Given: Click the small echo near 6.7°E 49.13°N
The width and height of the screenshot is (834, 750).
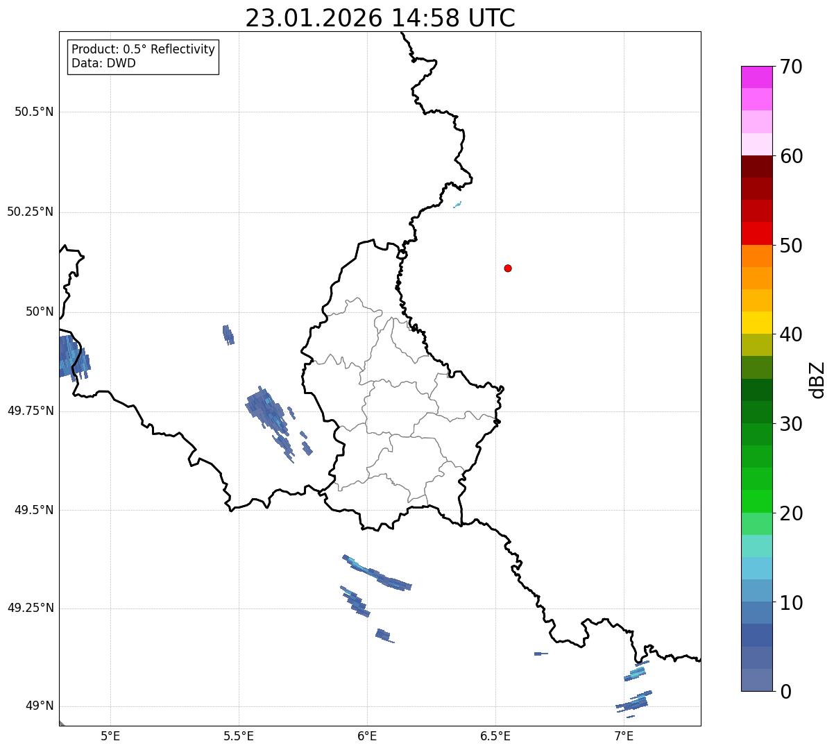Looking at the screenshot, I should [541, 654].
